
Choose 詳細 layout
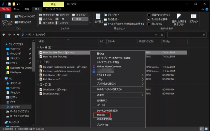pyautogui.click(x=80, y=19)
